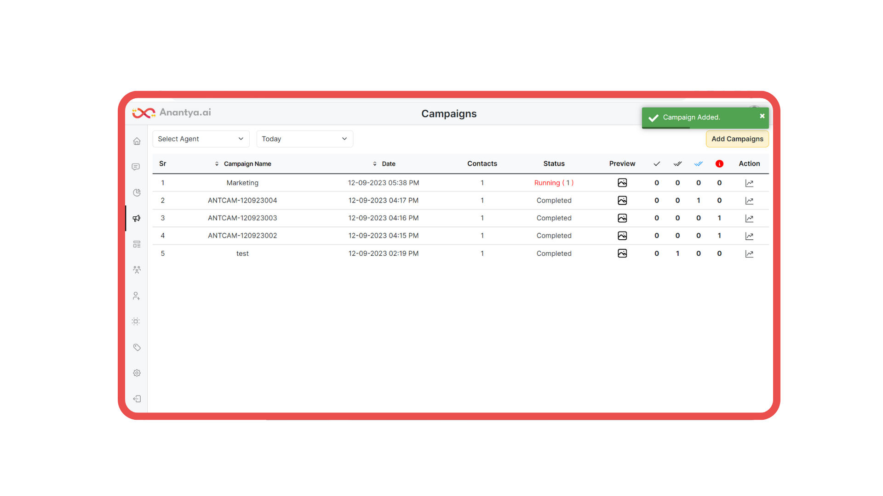Click ANTCAM-120923003 campaign name
The height and width of the screenshot is (496, 883).
pos(242,218)
